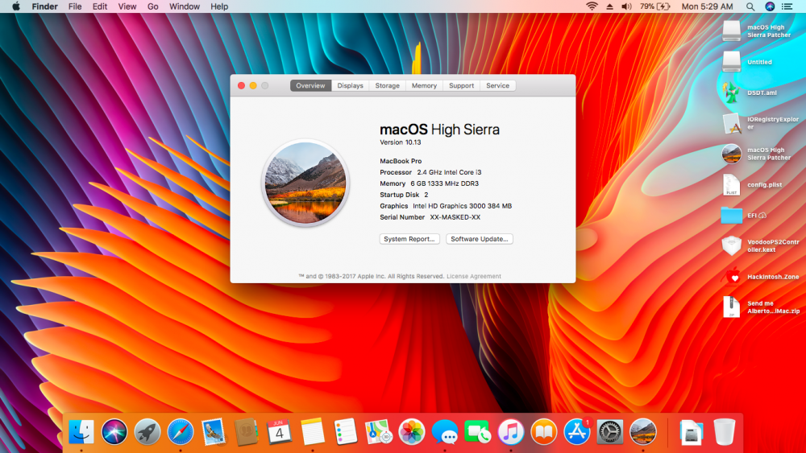The height and width of the screenshot is (453, 806).
Task: Open Safari compass icon in Dock
Action: pyautogui.click(x=181, y=431)
